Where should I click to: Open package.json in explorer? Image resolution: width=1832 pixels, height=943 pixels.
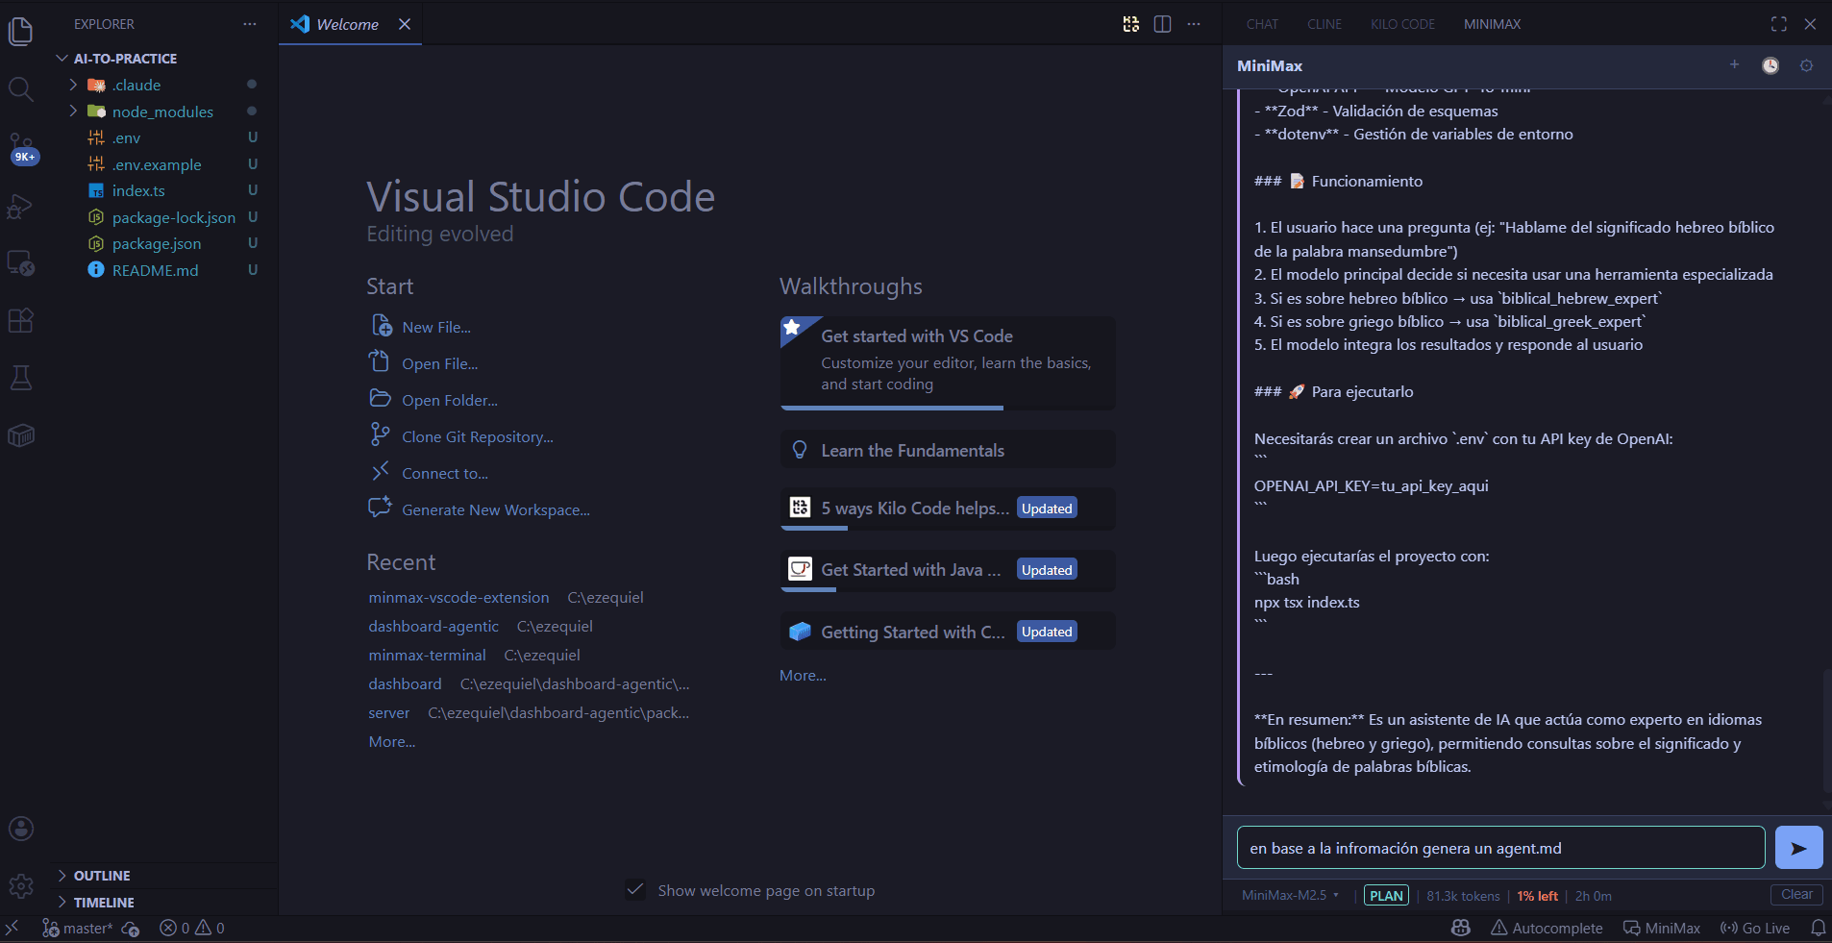pos(157,244)
